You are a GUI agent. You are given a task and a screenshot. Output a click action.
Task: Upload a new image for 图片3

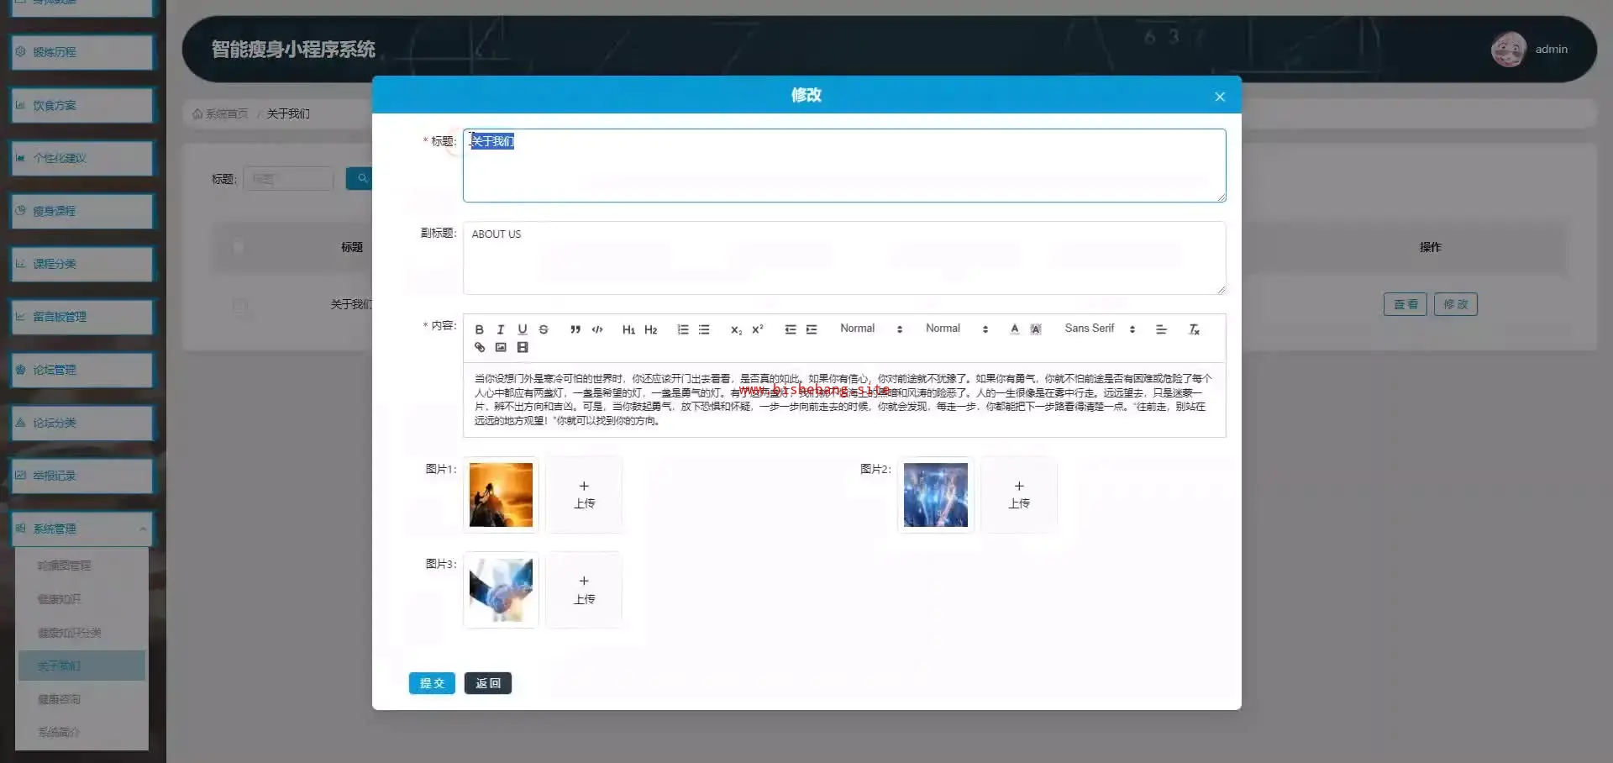coord(585,590)
